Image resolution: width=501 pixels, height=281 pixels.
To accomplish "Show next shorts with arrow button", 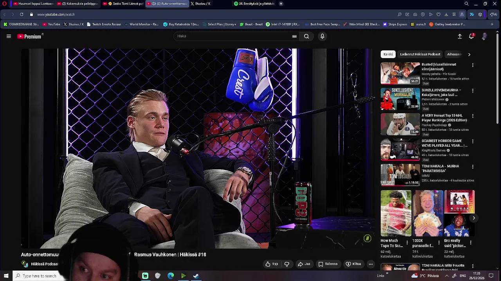I will (474, 218).
